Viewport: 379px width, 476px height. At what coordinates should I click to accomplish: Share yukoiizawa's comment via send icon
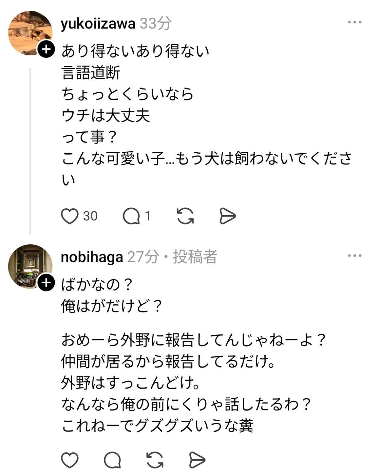pos(227,217)
